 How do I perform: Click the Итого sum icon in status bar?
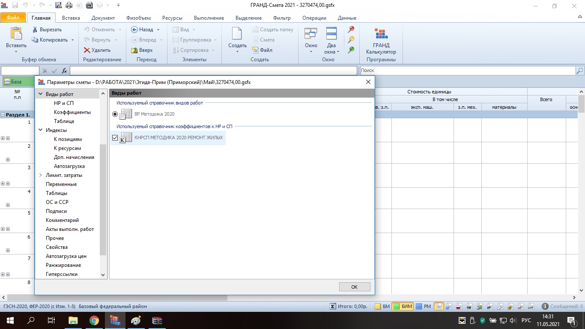click(x=333, y=306)
